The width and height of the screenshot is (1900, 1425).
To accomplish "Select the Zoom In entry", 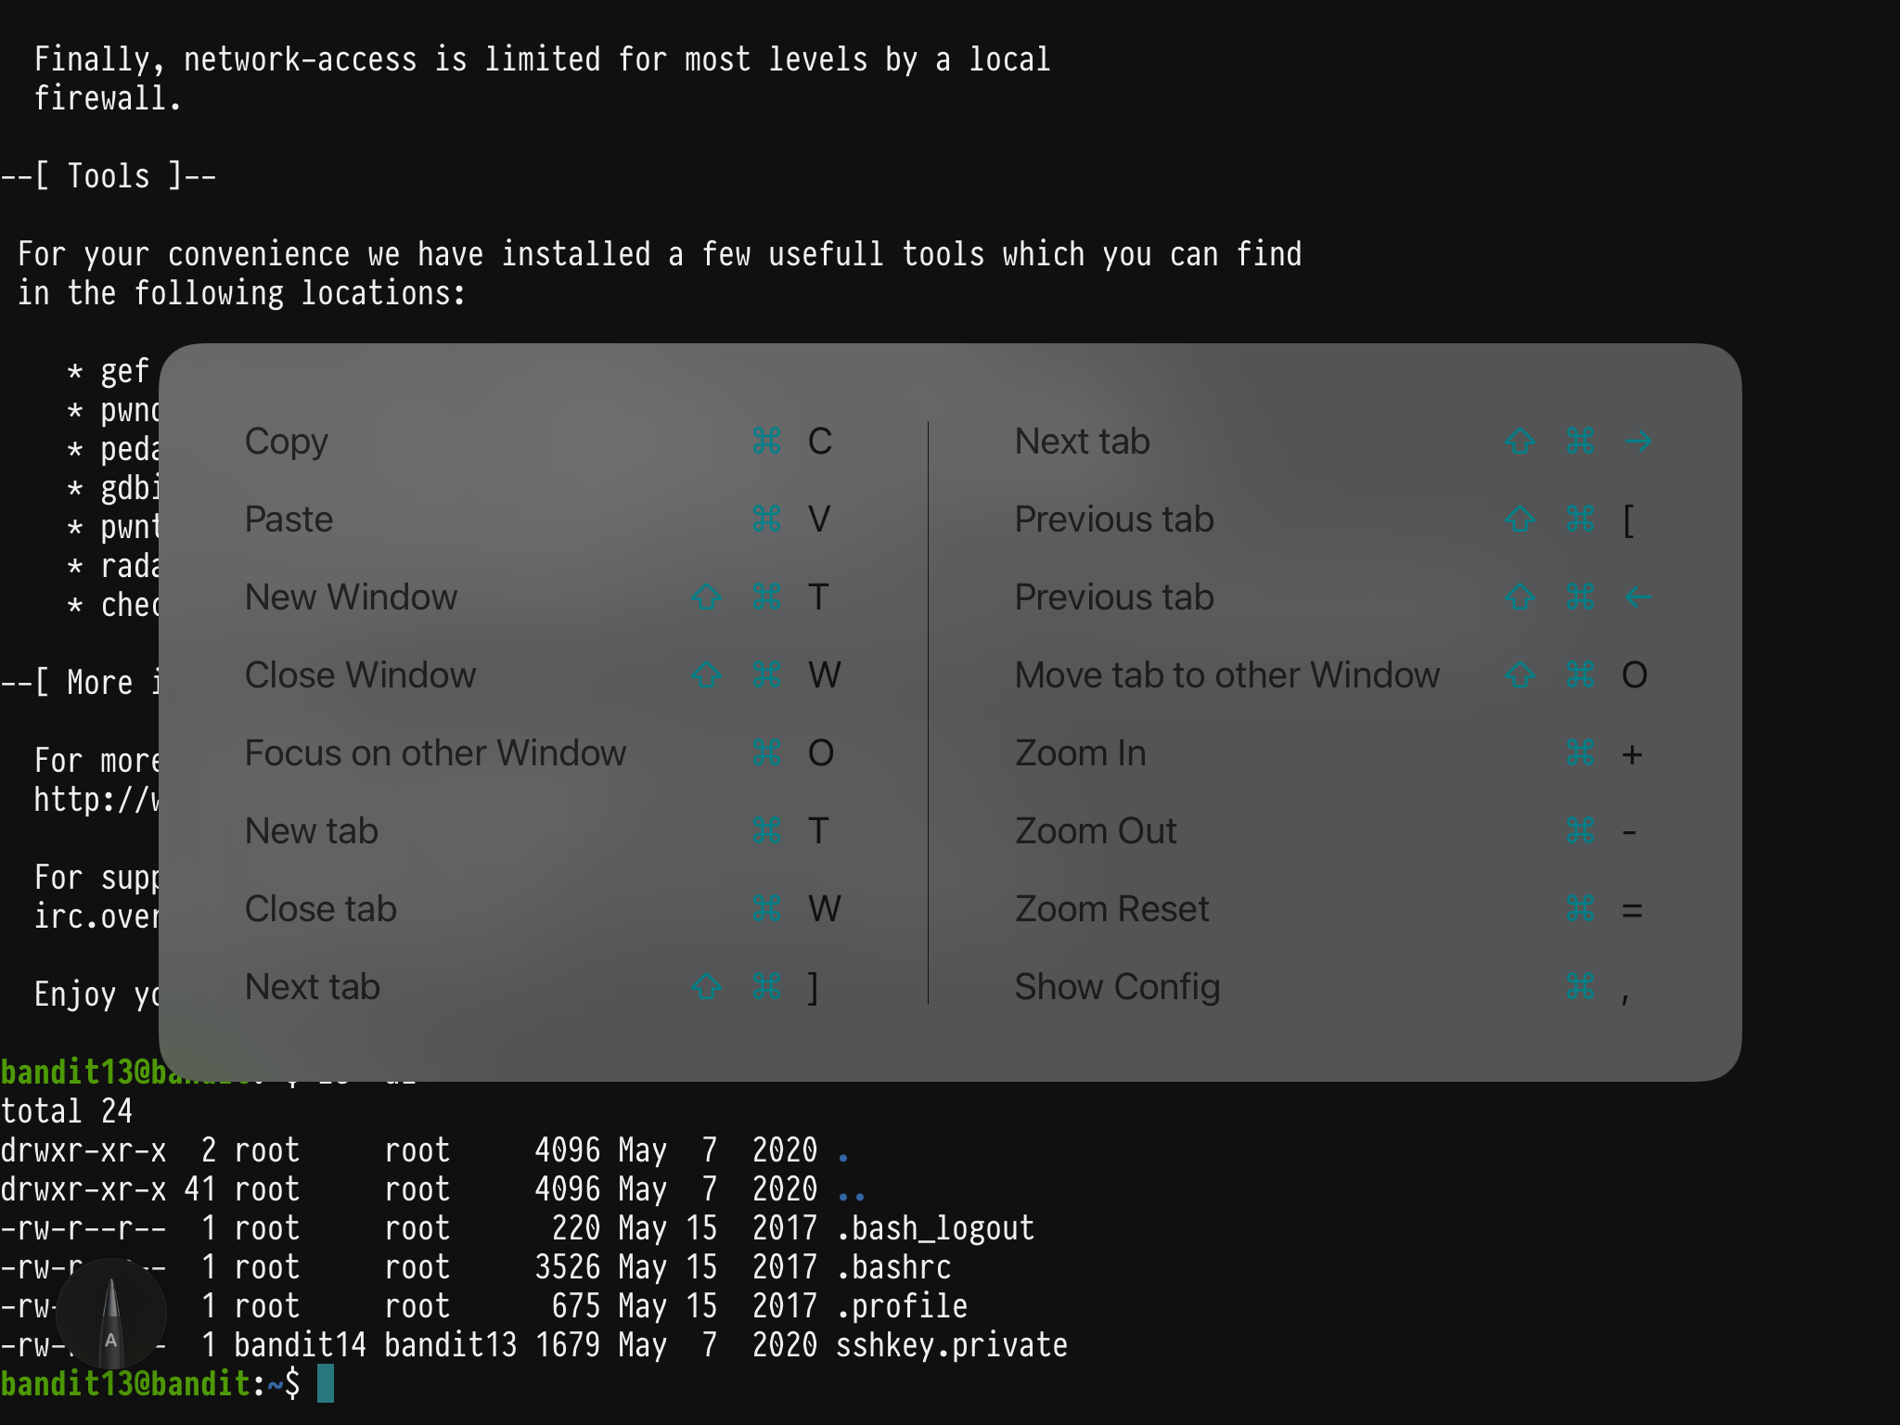I will [x=1080, y=753].
